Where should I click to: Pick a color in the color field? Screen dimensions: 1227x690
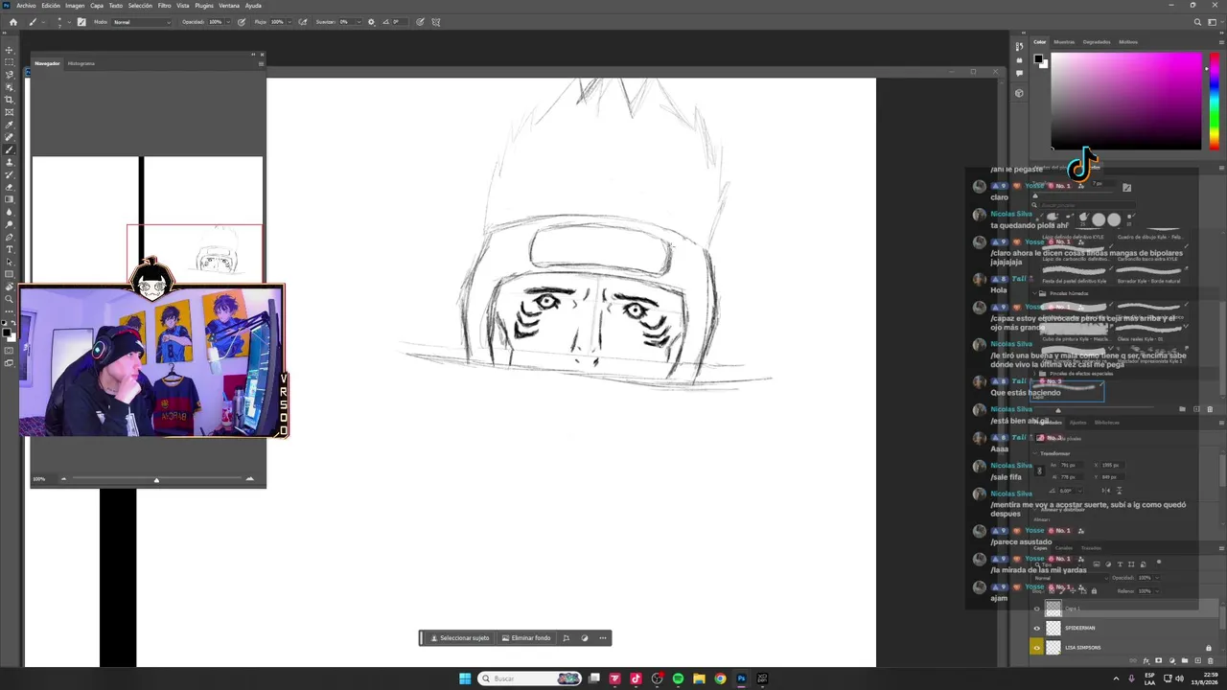click(x=1126, y=101)
